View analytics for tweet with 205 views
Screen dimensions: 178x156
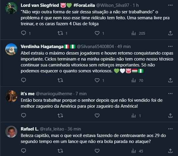[x=133, y=34]
